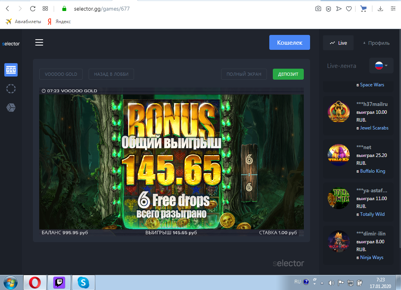Viewport: 401px width, 290px height.
Task: Show hidden tray icons arrow
Action: pos(322,283)
